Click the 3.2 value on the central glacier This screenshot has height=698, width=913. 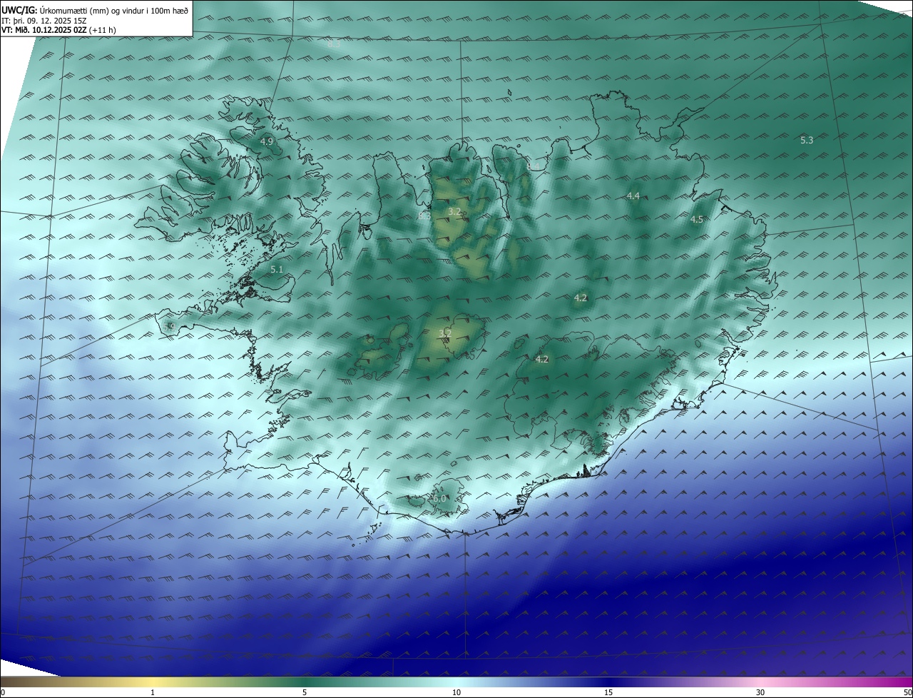pos(445,333)
